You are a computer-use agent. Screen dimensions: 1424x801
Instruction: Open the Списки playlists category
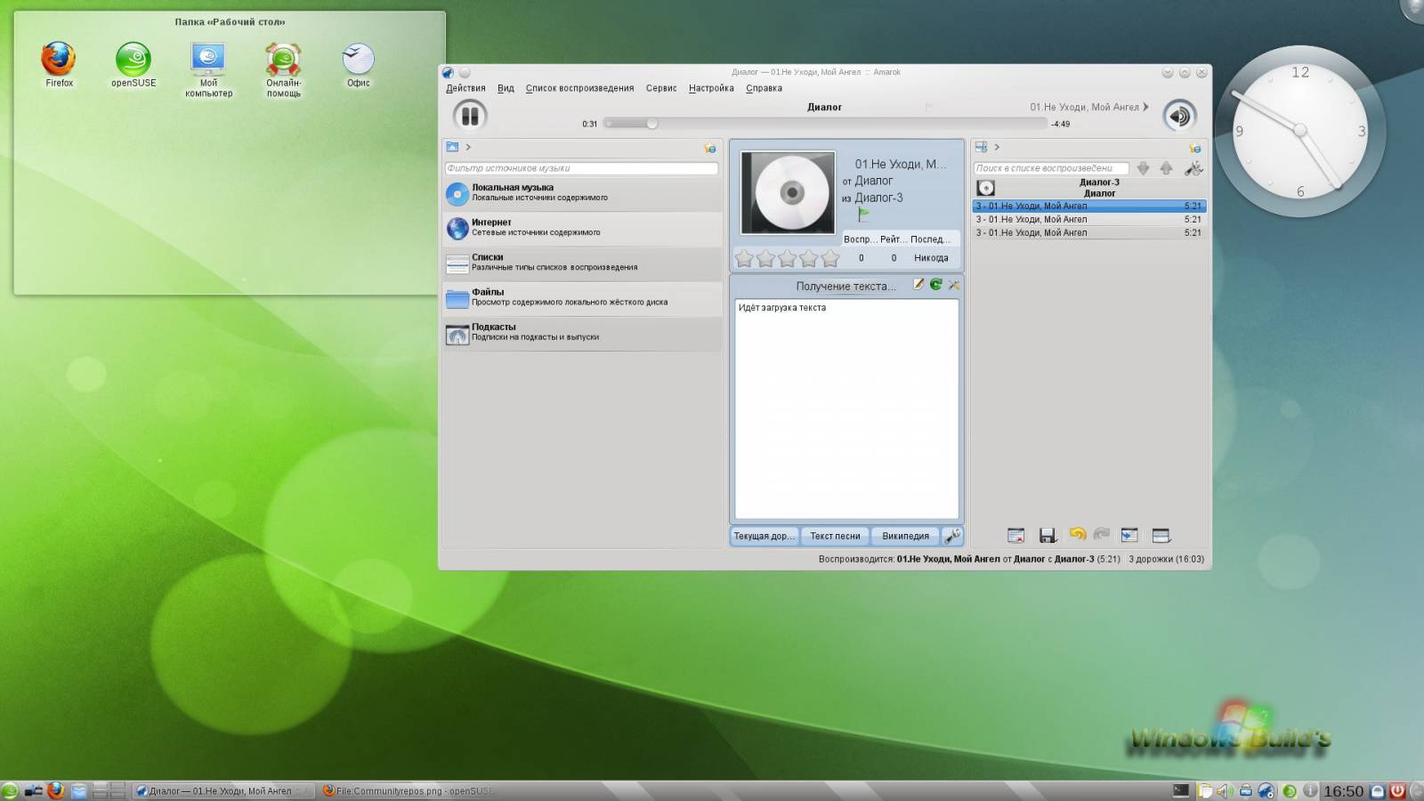(x=582, y=263)
